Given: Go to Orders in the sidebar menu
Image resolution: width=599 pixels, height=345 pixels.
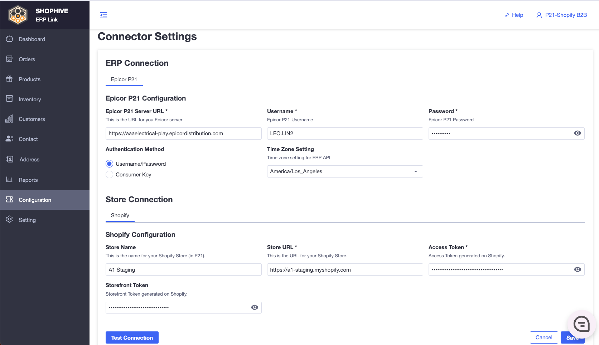Looking at the screenshot, I should (45, 59).
